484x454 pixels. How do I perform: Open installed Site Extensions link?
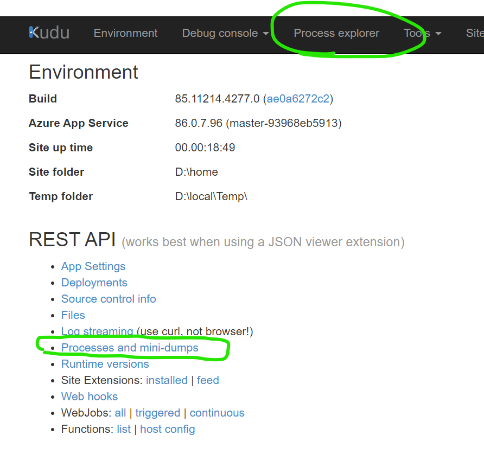[x=167, y=380]
